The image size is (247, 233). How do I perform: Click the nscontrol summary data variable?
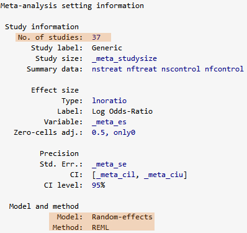point(181,69)
